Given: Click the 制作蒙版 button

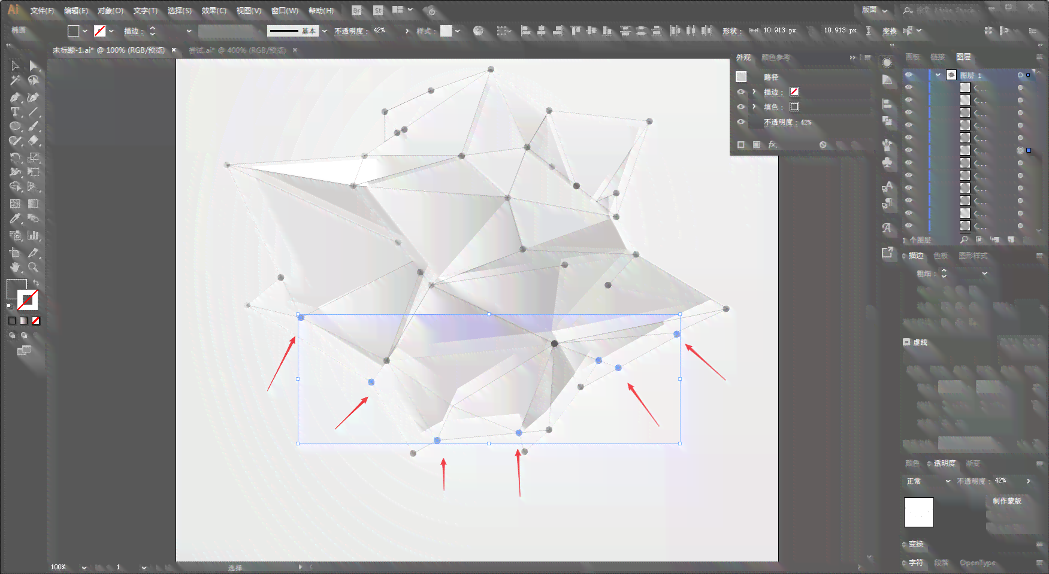Looking at the screenshot, I should click(x=1006, y=501).
